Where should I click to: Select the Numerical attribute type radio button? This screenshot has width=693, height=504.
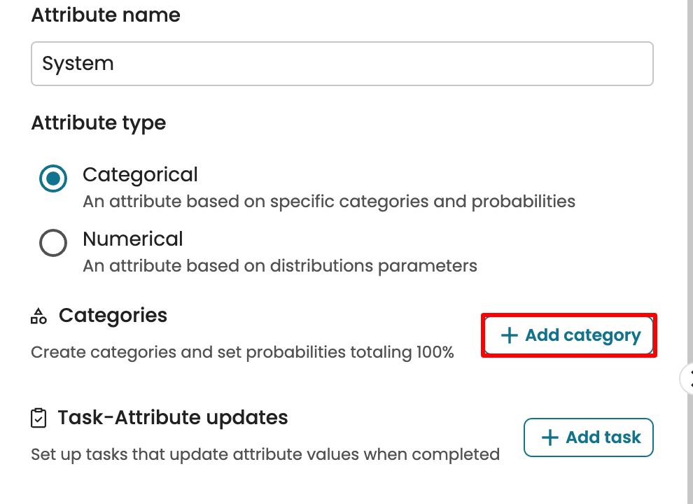[53, 243]
